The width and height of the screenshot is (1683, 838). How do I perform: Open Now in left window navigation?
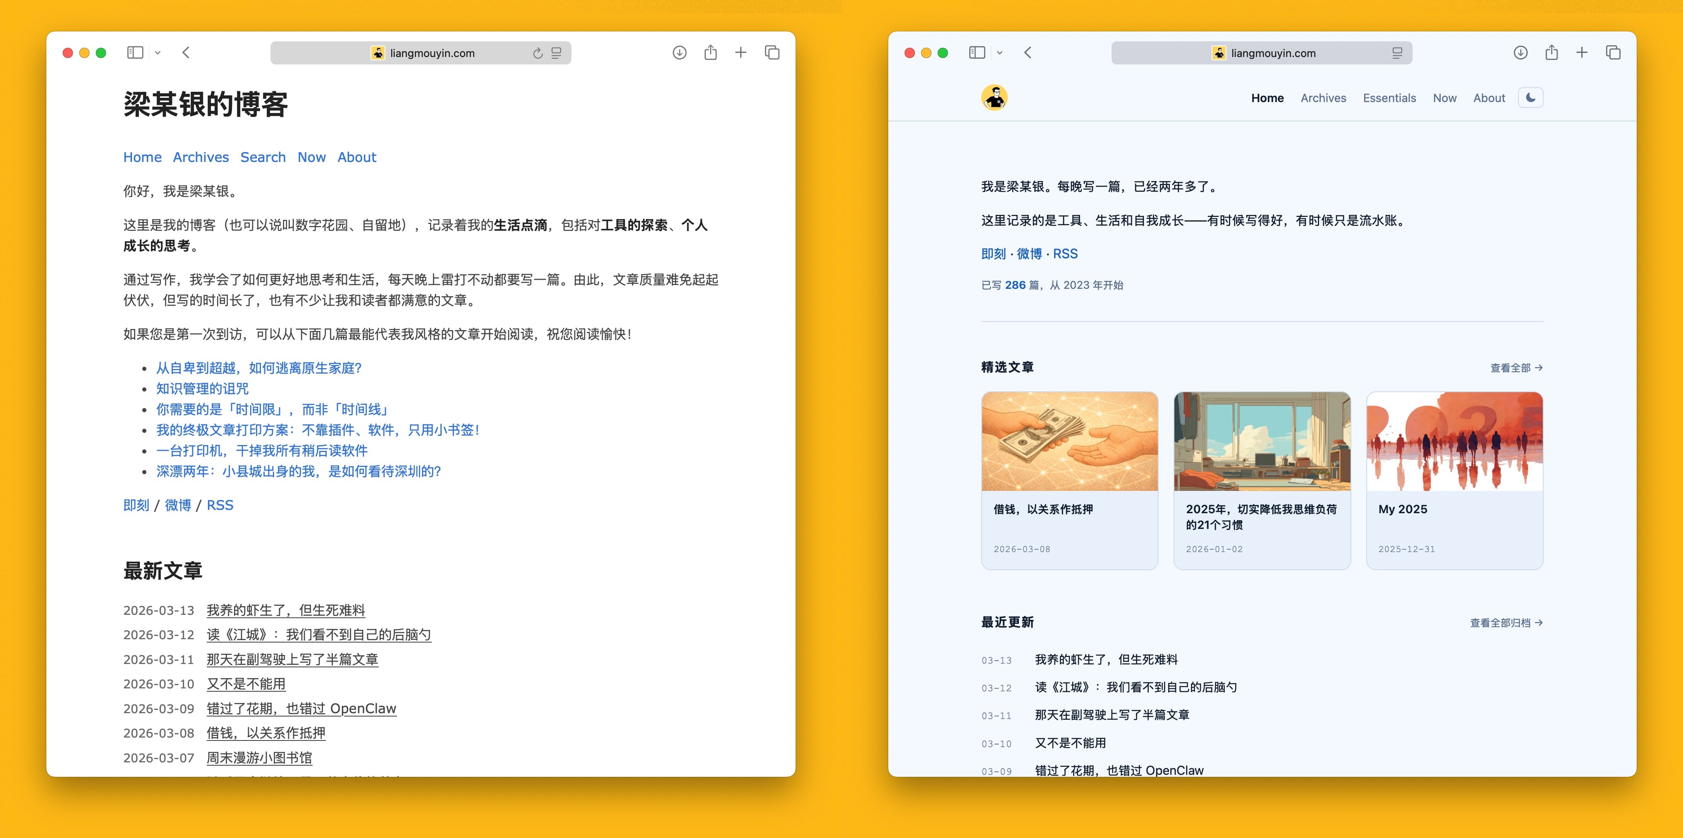312,157
